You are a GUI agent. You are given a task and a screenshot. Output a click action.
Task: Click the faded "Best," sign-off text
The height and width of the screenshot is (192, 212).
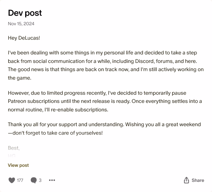click(14, 148)
